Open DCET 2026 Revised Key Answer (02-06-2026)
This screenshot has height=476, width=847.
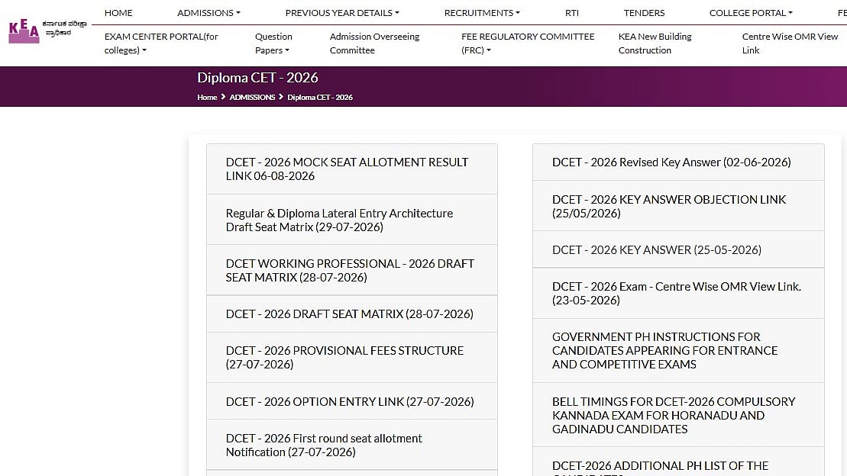[678, 162]
